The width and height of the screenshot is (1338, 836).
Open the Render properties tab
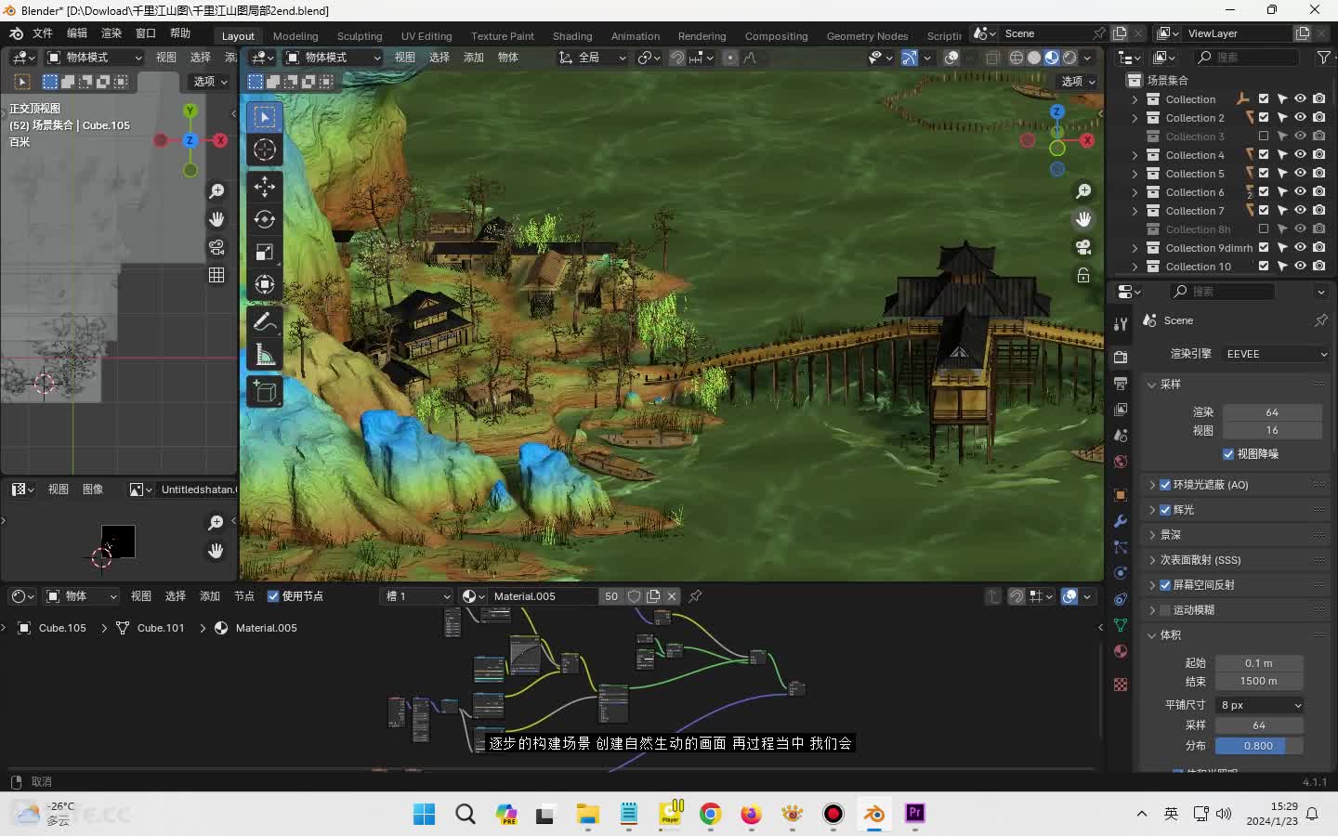pos(1121,357)
